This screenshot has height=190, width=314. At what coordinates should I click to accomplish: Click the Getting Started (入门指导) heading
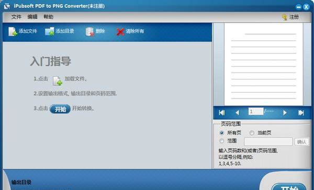click(50, 61)
